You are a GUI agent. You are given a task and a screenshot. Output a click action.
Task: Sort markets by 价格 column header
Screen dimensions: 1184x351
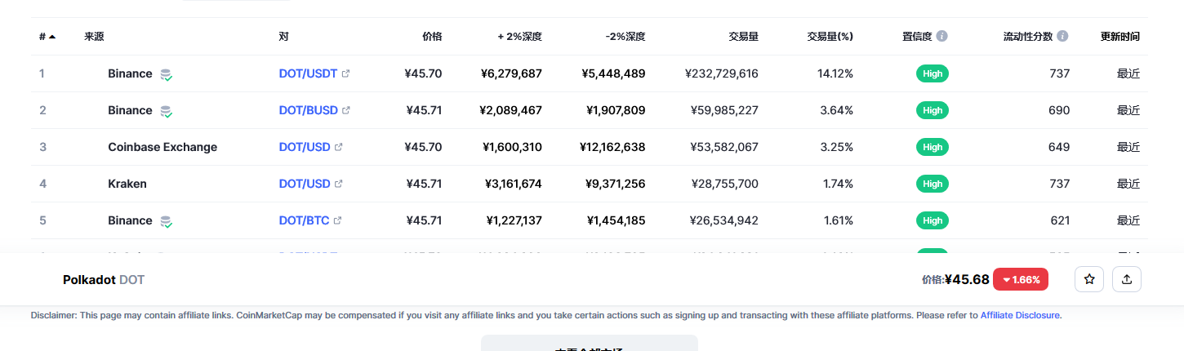[432, 37]
